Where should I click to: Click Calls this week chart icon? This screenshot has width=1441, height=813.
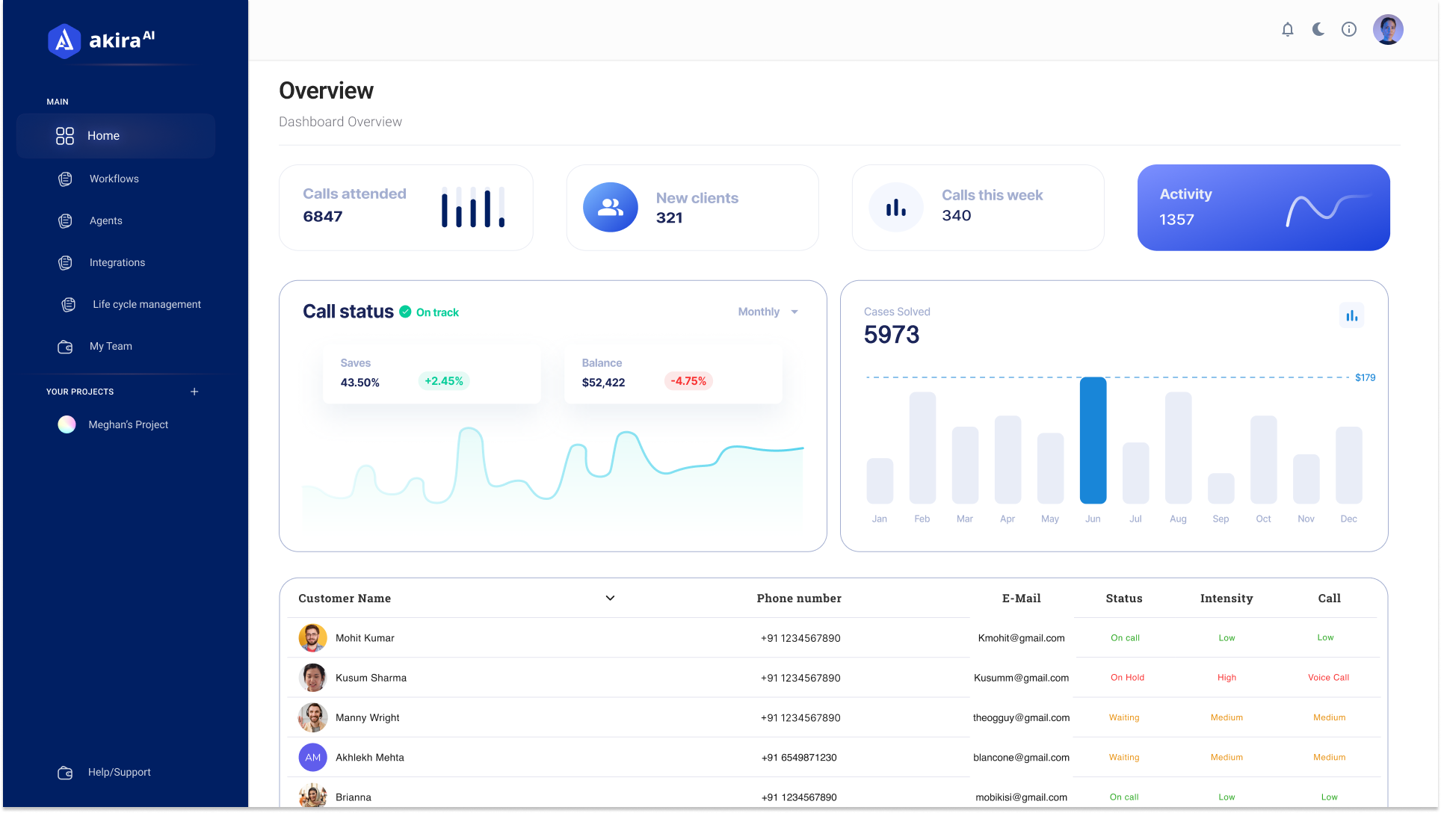click(x=895, y=208)
